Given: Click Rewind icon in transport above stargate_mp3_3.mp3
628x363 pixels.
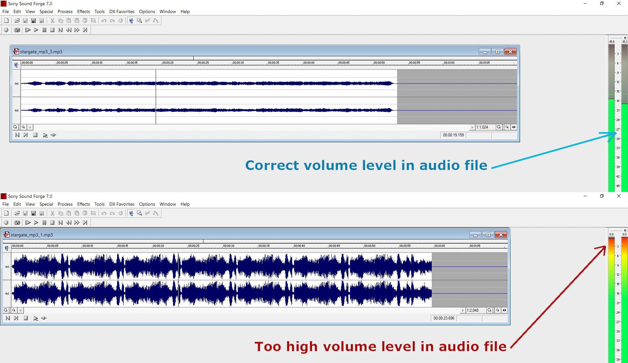Looking at the screenshot, I should click(69, 30).
